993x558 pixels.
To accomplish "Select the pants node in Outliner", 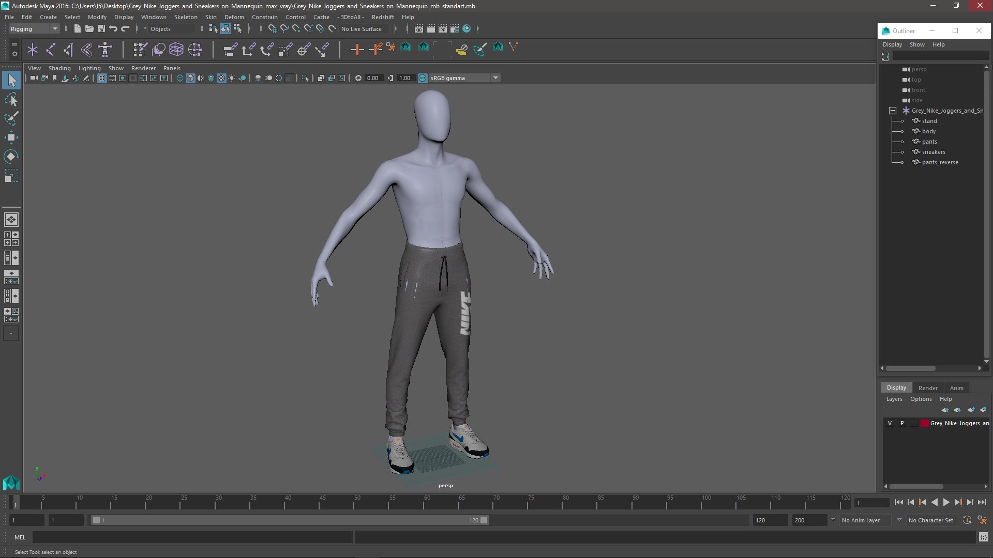I will pos(929,142).
